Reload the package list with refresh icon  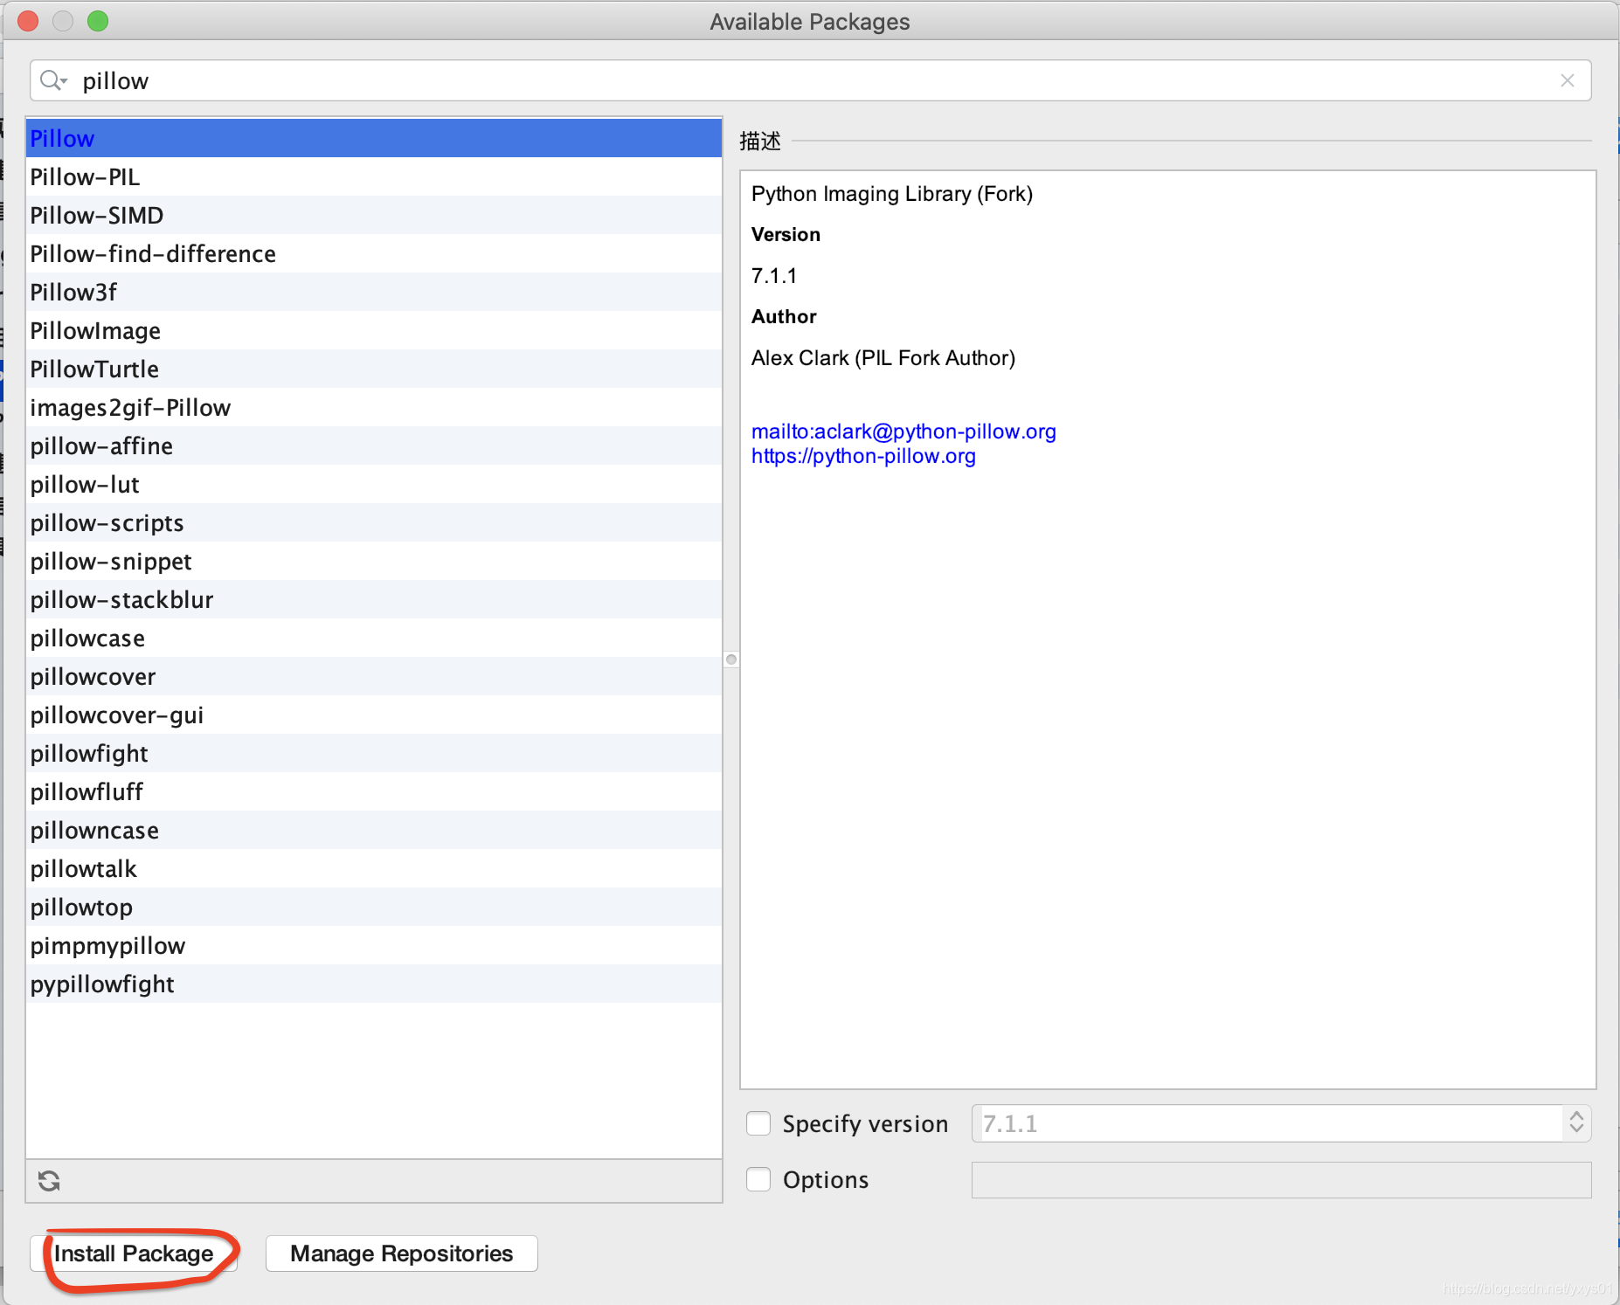click(49, 1181)
